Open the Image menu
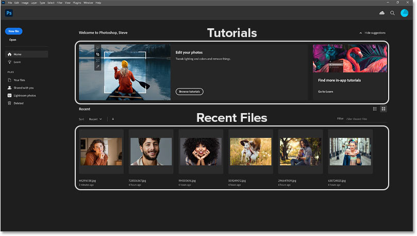417x236 pixels. 25,3
